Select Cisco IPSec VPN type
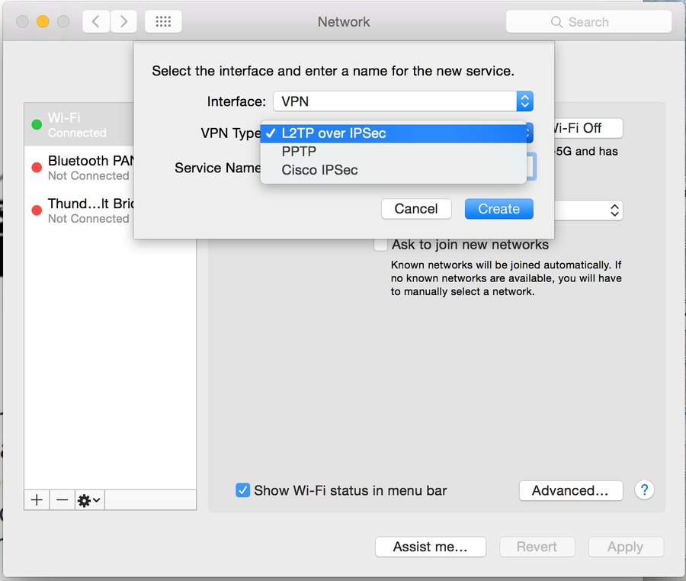The image size is (686, 581). click(319, 170)
